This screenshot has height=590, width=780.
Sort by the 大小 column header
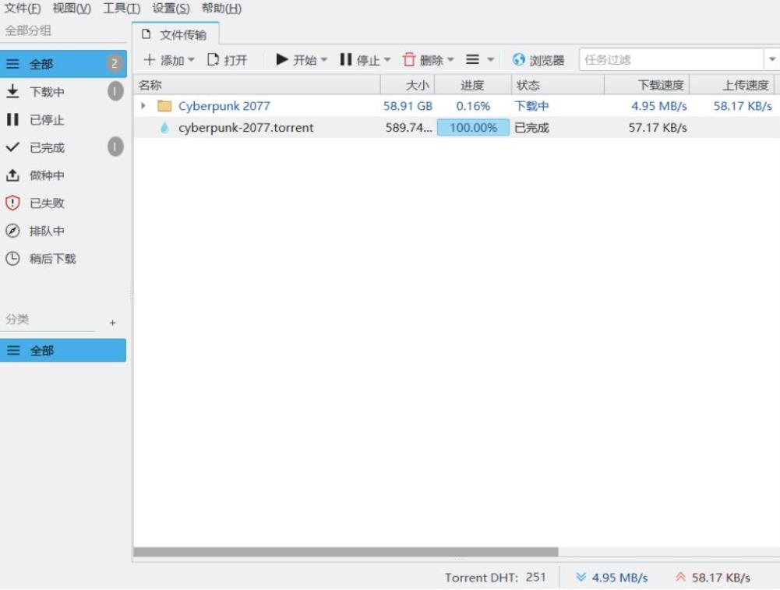[408, 85]
